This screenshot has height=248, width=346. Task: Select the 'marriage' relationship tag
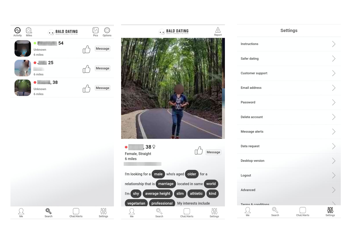coord(166,184)
